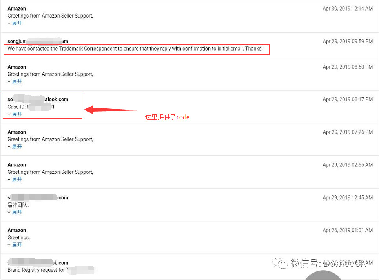Screen dimensions: 379x280
Task: Expand the 品牌团队 message from 12:45 AM
Action: [x=15, y=212]
